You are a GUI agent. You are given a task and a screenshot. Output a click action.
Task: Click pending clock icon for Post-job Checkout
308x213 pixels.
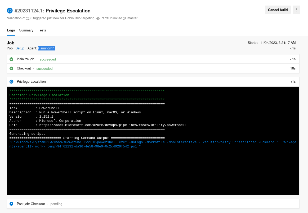[x=11, y=204]
